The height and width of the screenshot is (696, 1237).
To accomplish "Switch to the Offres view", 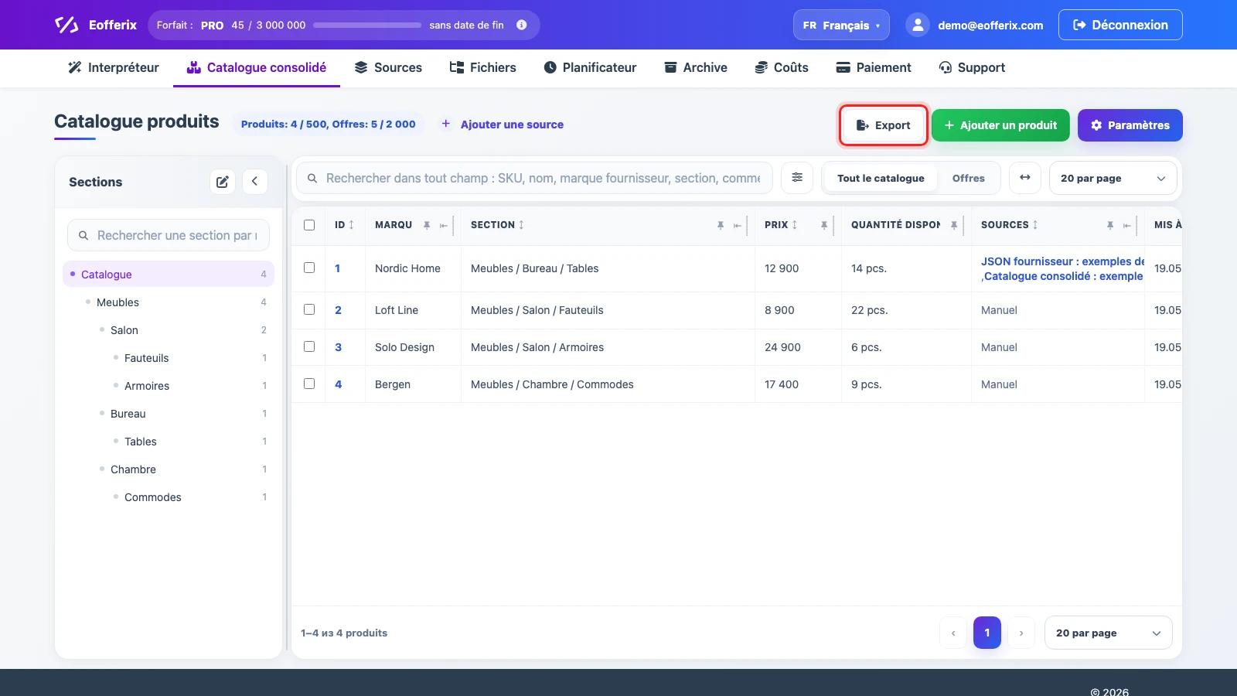I will point(969,178).
